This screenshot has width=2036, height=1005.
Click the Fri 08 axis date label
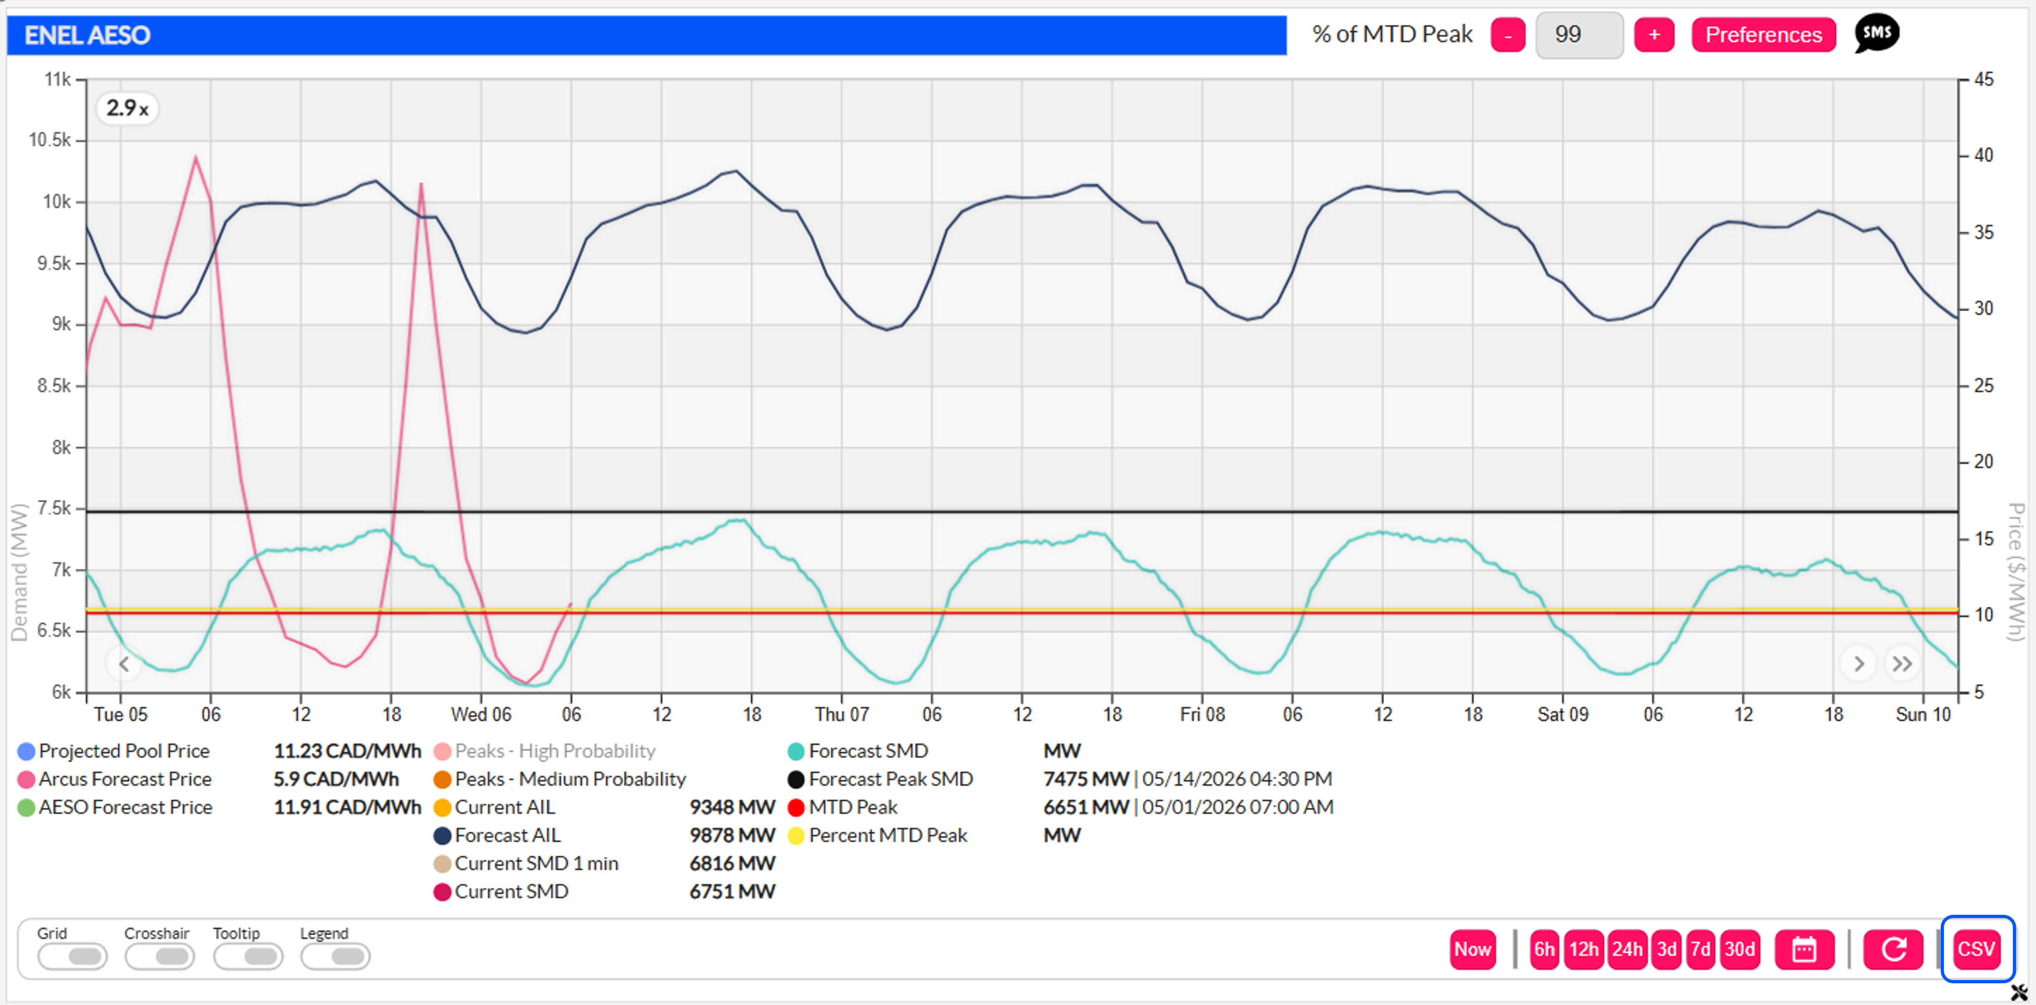click(x=1202, y=715)
